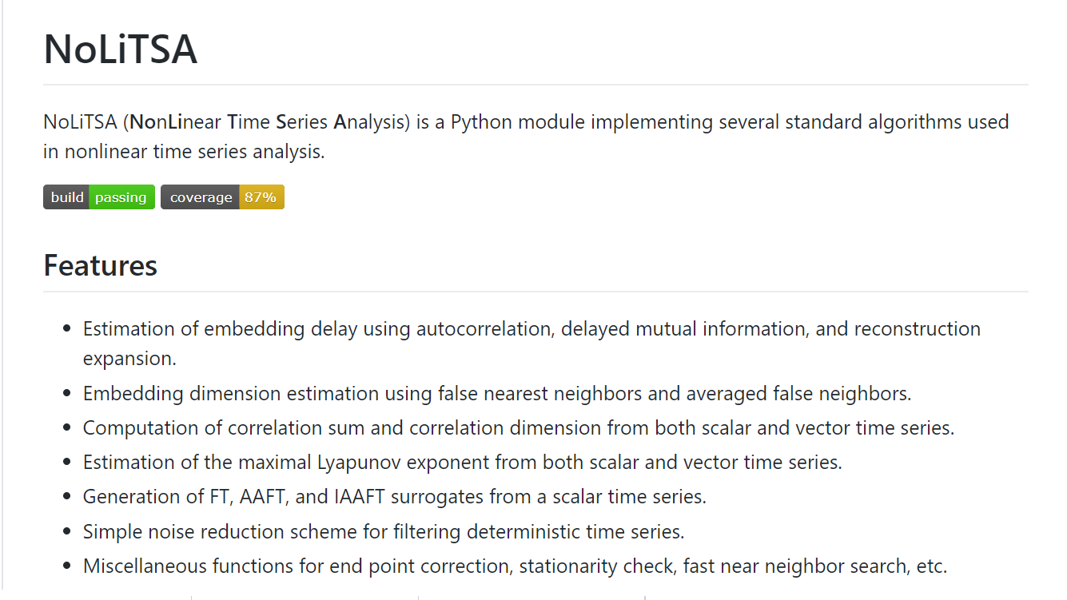Screen dimensions: 1067x600
Task: Click the simple noise reduction scheme bullet
Action: click(x=384, y=531)
